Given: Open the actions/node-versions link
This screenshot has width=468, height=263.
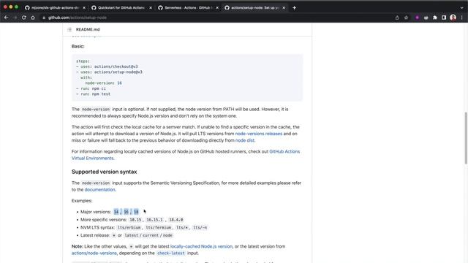Looking at the screenshot, I should pyautogui.click(x=94, y=253).
